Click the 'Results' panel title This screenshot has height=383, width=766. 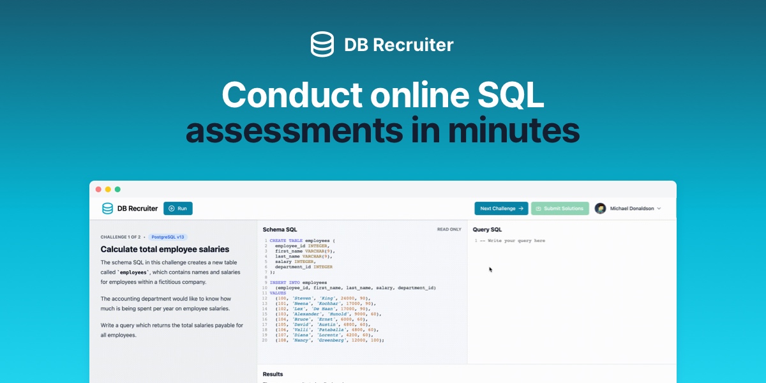(273, 374)
